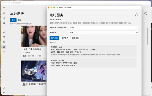
Task: Click the 就绪 status text
Action: pos(20,20)
